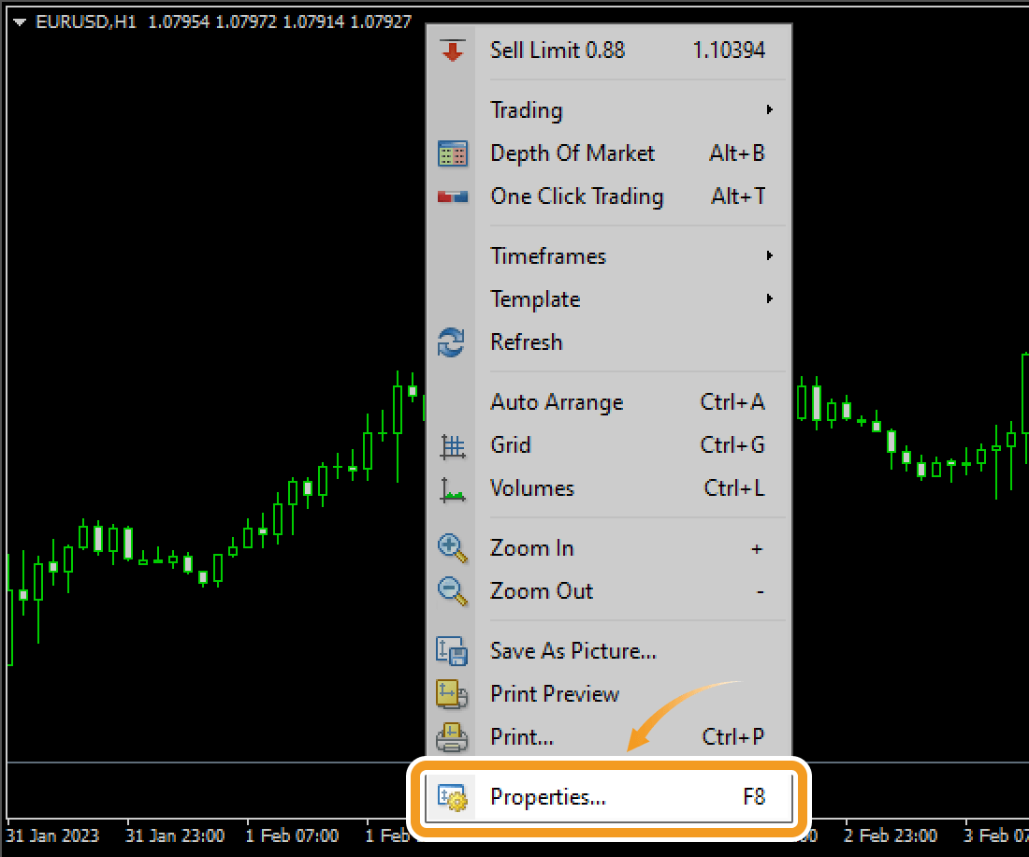1029x857 pixels.
Task: Click the One Click Trading icon
Action: (x=452, y=196)
